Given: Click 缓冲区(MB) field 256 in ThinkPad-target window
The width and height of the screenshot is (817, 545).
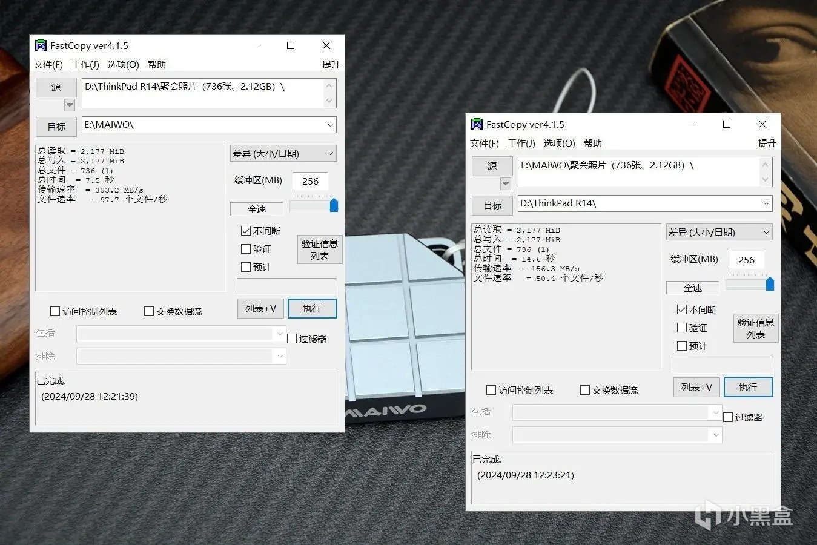Looking at the screenshot, I should point(746,260).
